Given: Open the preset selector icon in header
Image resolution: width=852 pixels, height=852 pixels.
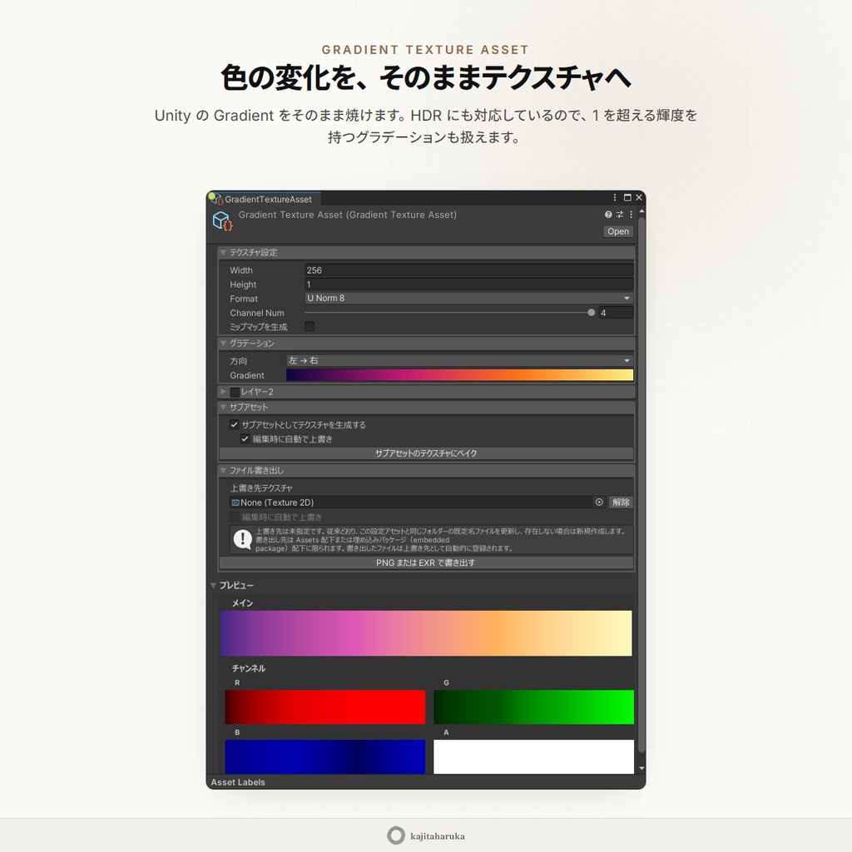Looking at the screenshot, I should (x=619, y=215).
